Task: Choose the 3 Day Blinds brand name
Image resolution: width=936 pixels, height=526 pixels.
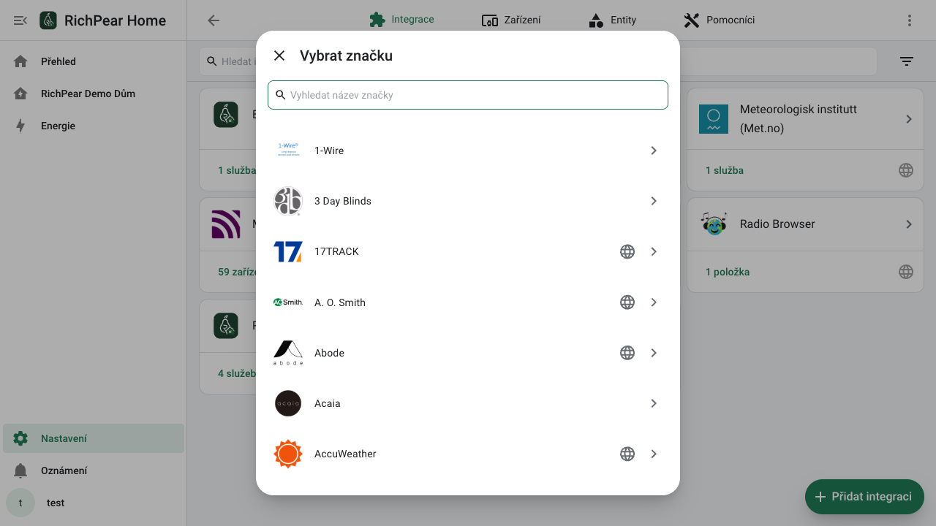Action: [343, 201]
